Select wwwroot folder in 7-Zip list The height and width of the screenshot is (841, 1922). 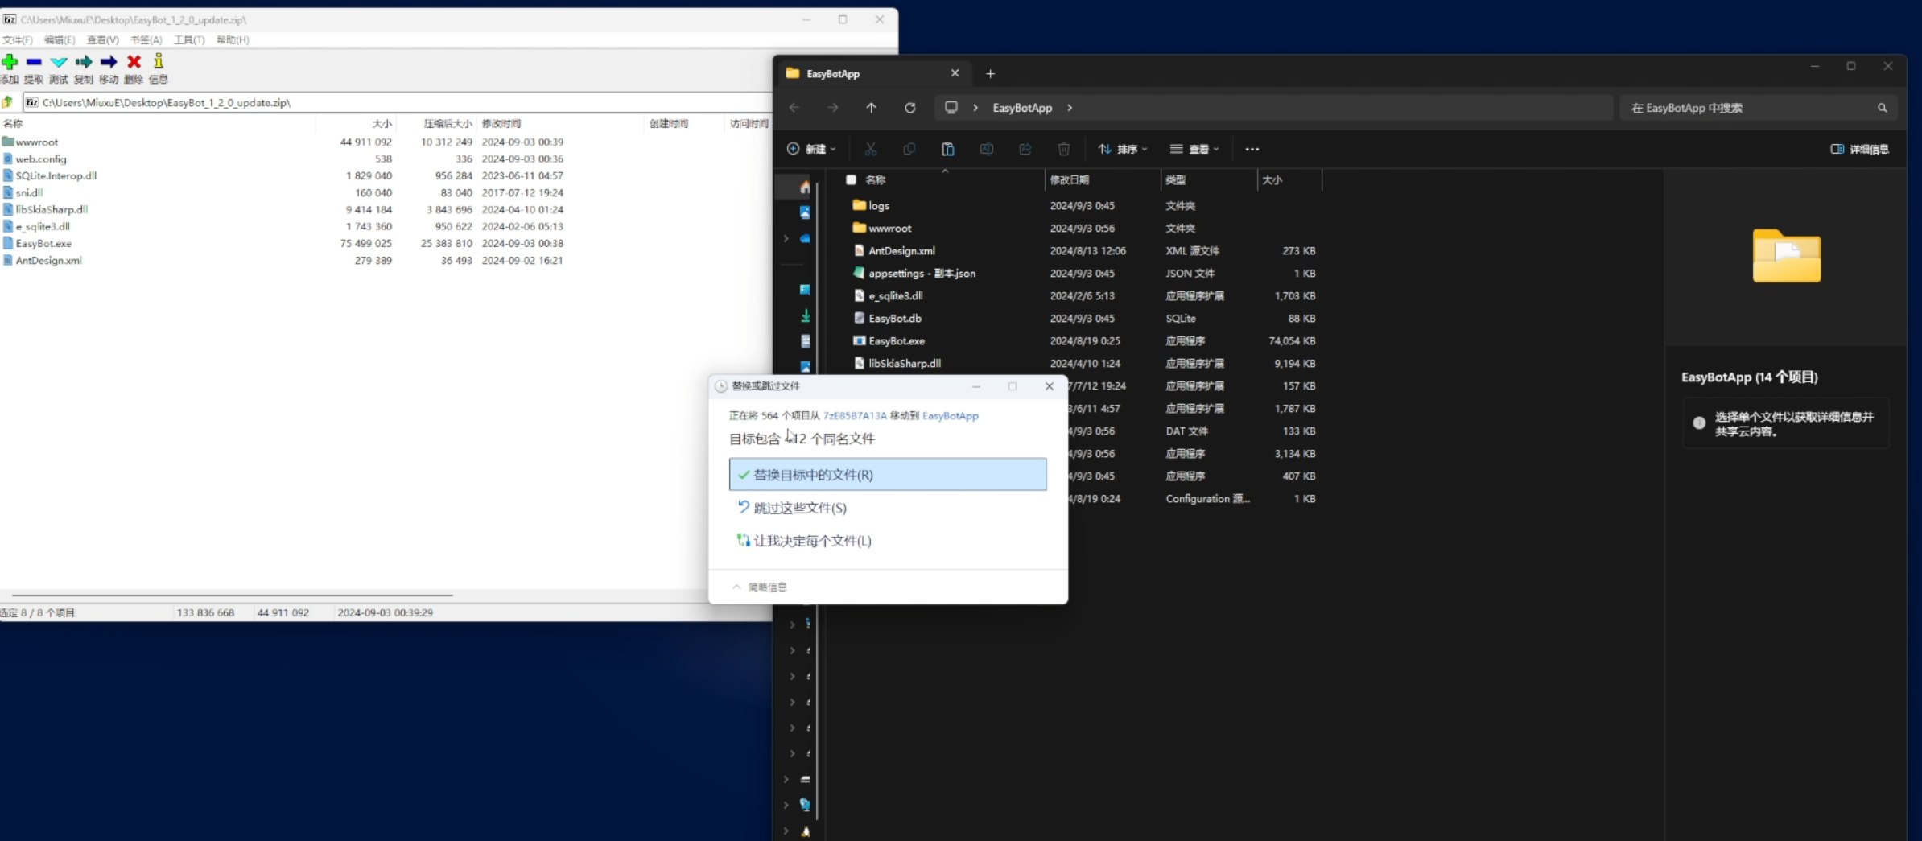(37, 142)
